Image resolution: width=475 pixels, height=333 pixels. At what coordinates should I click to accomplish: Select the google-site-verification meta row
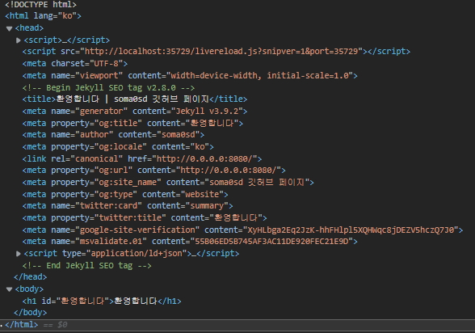242,230
